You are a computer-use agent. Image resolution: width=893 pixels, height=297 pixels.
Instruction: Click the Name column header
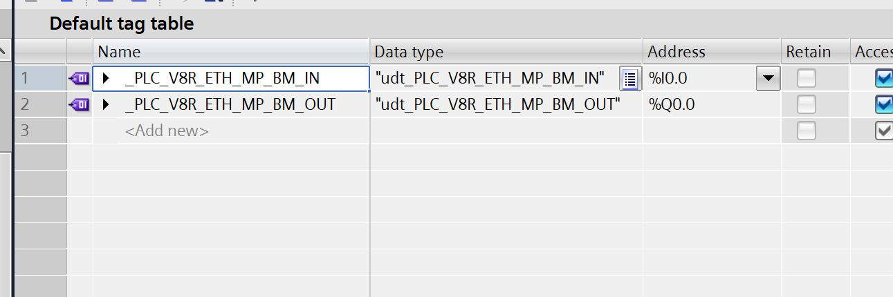(x=232, y=52)
